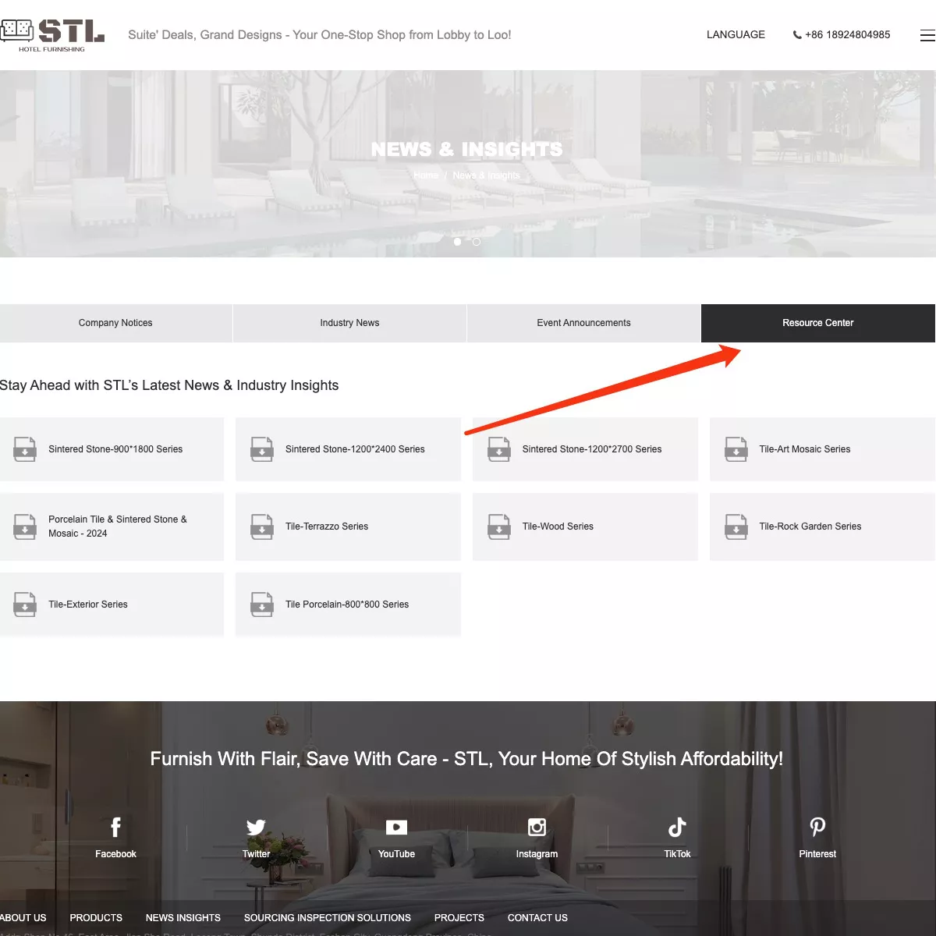
Task: Select the Resource Center tab
Action: 818,323
